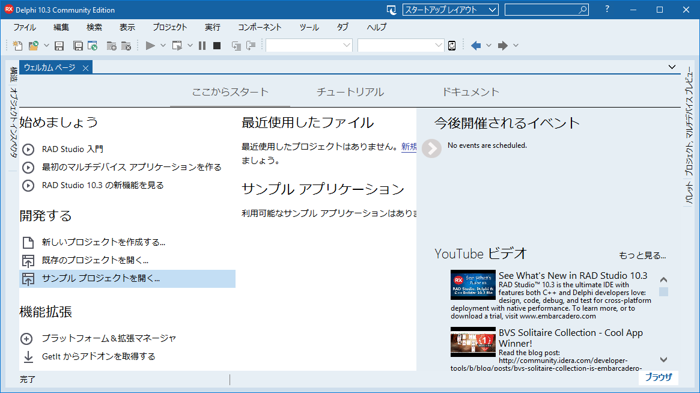Save all open files

(x=79, y=45)
